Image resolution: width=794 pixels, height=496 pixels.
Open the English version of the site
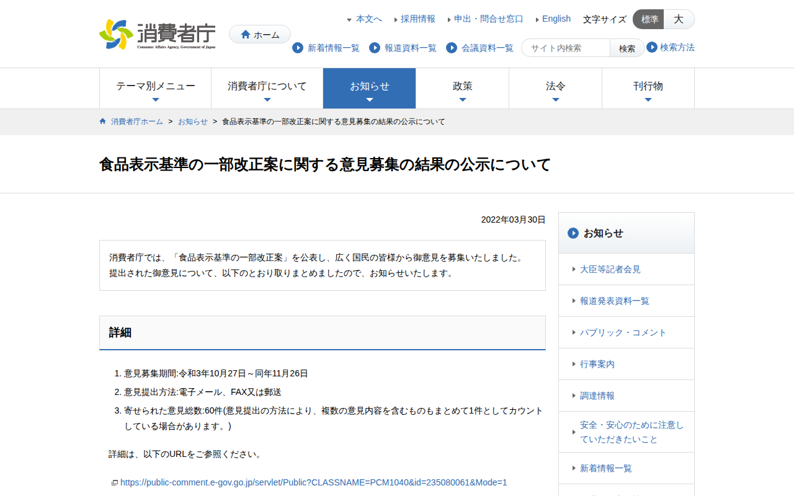point(556,19)
